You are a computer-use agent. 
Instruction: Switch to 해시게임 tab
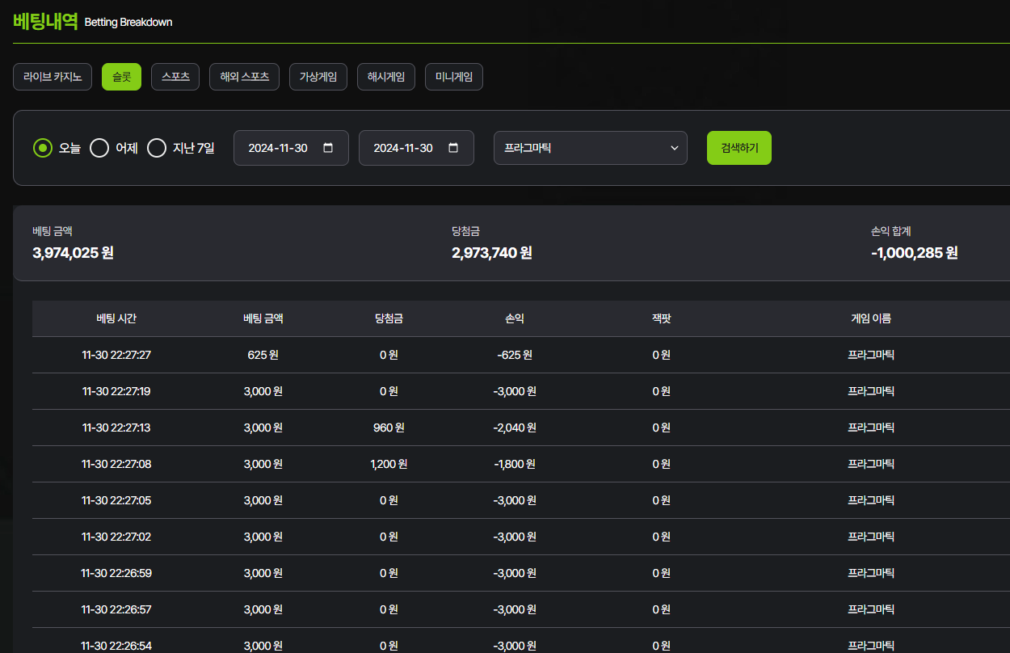[x=386, y=77]
